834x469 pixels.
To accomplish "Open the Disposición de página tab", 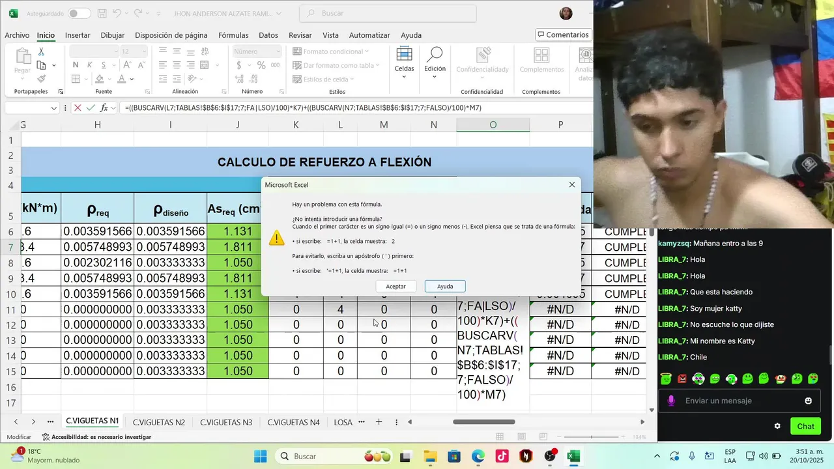I will pyautogui.click(x=171, y=35).
